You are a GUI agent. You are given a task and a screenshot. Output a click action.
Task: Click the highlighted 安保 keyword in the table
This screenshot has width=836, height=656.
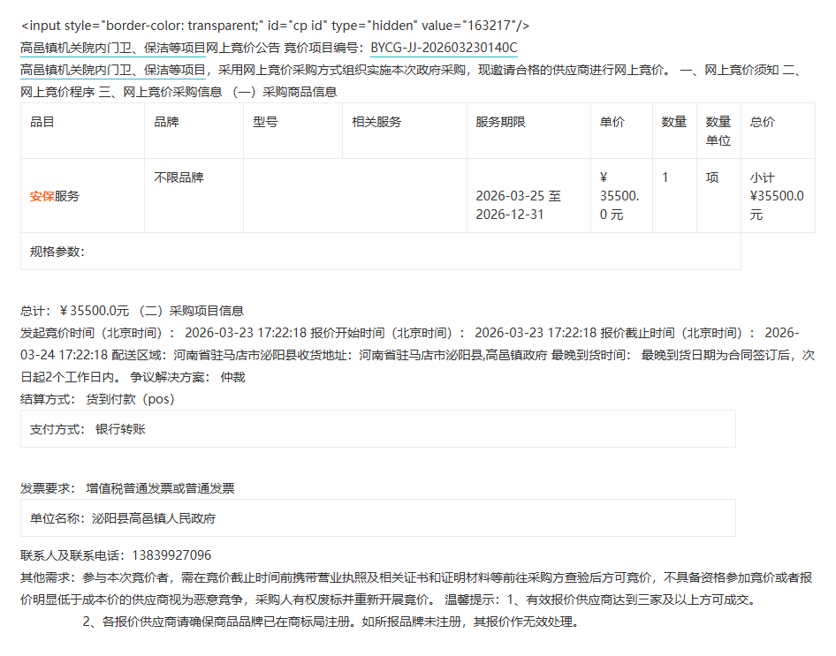[x=42, y=196]
